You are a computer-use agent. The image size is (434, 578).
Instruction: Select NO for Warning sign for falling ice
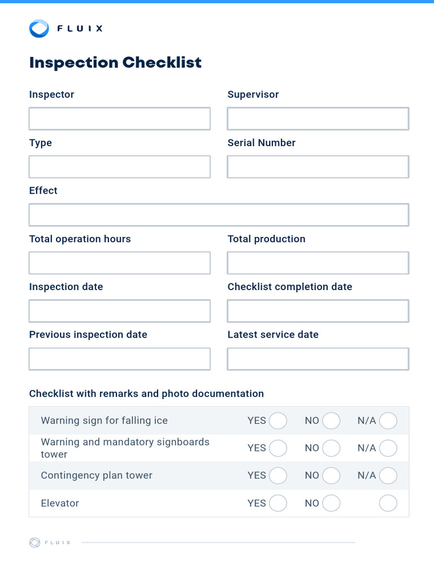click(331, 421)
